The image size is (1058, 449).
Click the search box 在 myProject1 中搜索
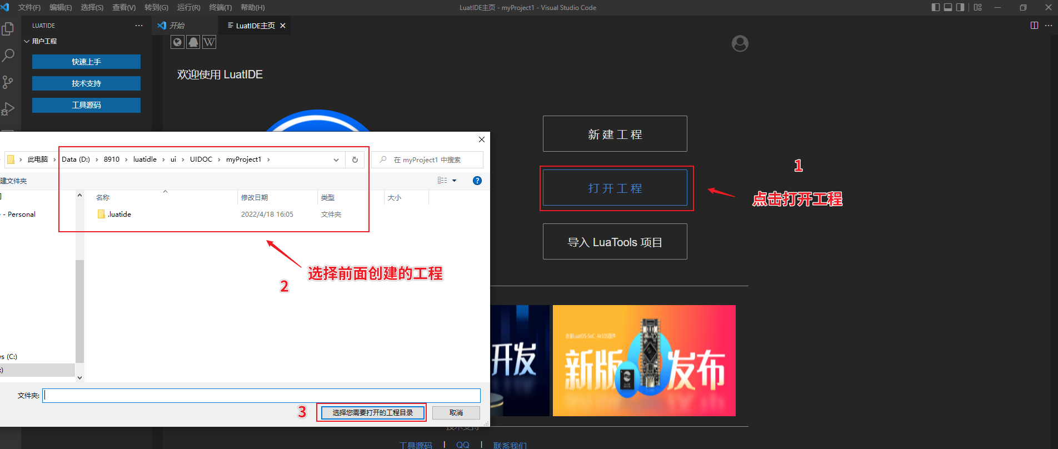point(427,159)
